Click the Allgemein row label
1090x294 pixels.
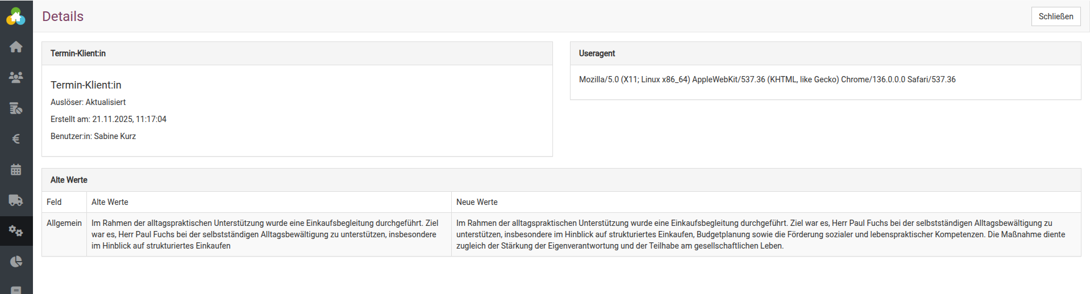pos(64,223)
